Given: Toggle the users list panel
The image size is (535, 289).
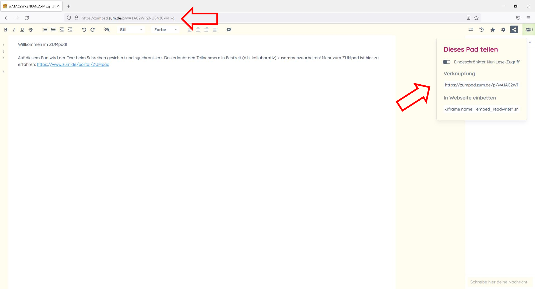Looking at the screenshot, I should (529, 30).
